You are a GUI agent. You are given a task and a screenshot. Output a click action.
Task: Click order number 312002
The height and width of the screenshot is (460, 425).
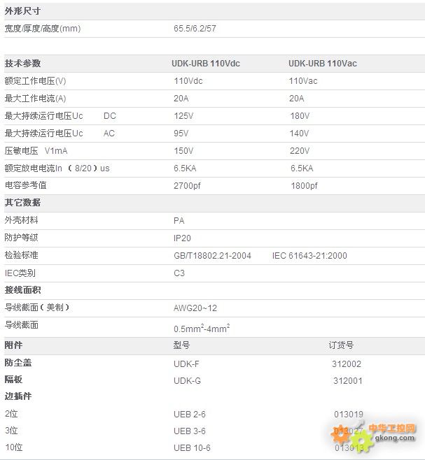(347, 364)
